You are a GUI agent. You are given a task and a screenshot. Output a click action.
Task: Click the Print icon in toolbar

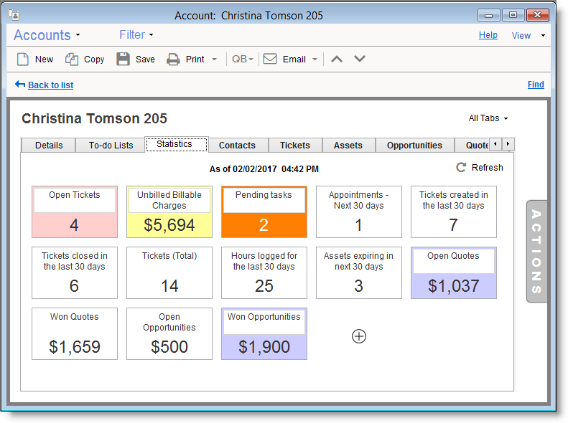173,60
